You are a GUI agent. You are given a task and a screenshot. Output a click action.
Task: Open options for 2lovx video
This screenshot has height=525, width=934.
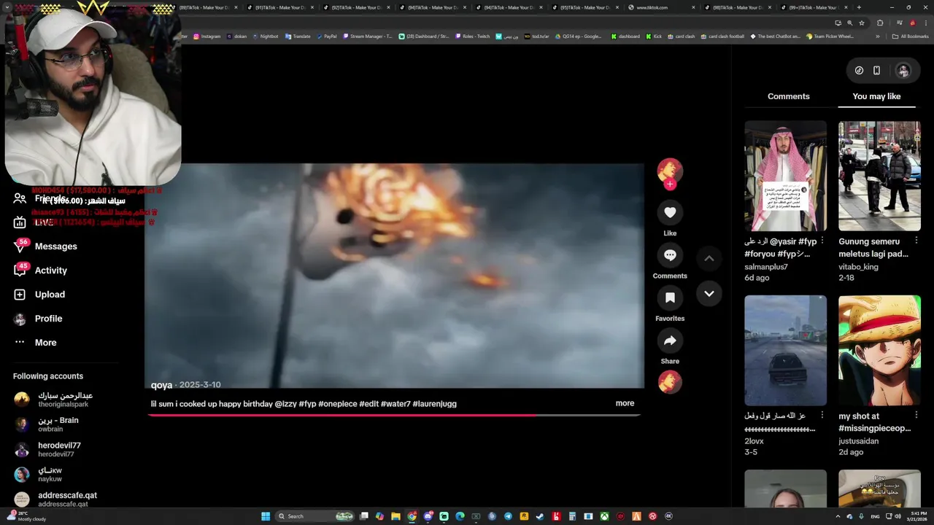point(822,416)
